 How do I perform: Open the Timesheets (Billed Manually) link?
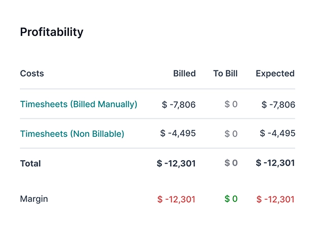pyautogui.click(x=78, y=104)
